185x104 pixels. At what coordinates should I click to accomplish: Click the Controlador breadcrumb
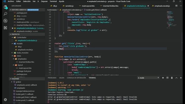52,10
